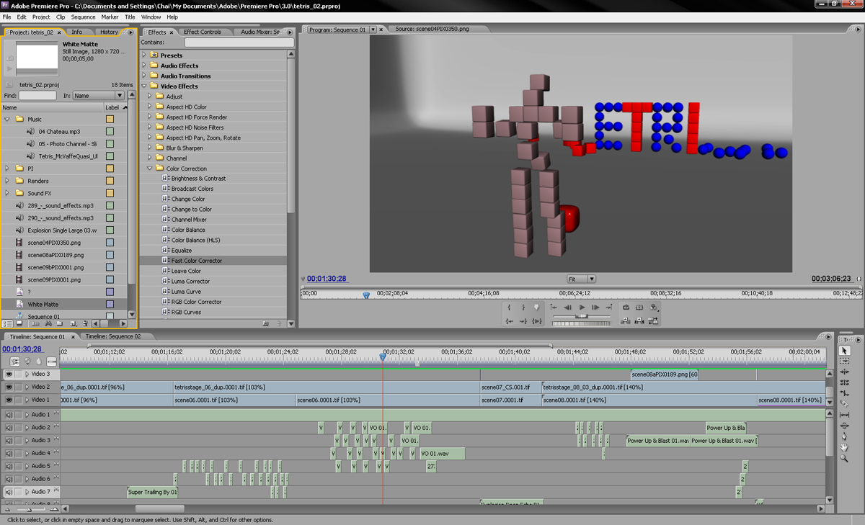
Task: Open the Fit zoom level dropdown
Action: tap(581, 279)
